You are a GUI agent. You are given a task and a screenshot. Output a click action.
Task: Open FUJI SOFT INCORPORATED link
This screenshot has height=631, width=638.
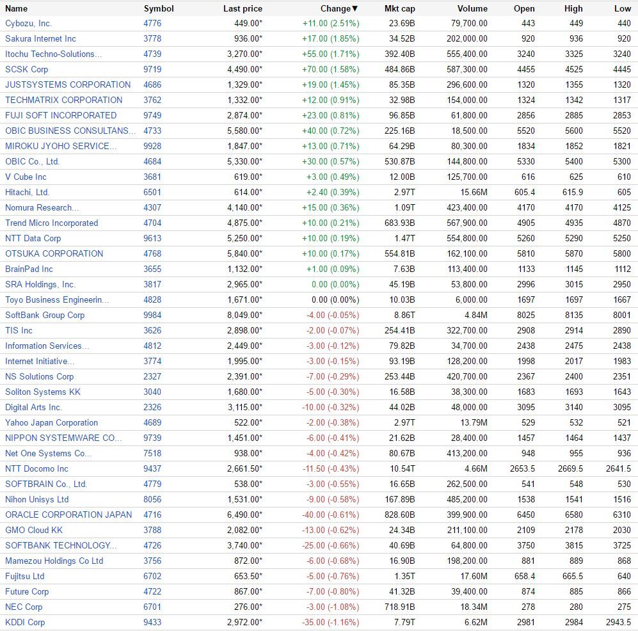click(61, 116)
